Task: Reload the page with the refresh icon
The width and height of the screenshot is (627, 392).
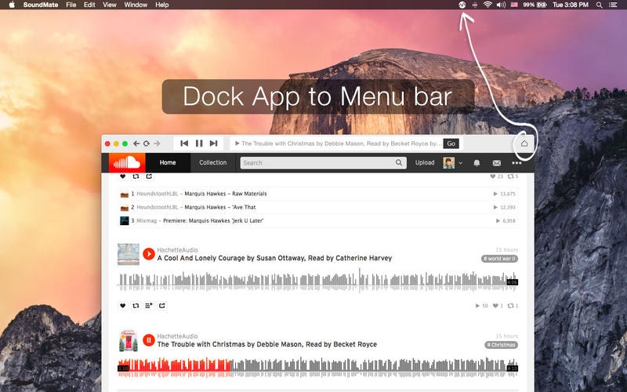Action: click(x=147, y=143)
